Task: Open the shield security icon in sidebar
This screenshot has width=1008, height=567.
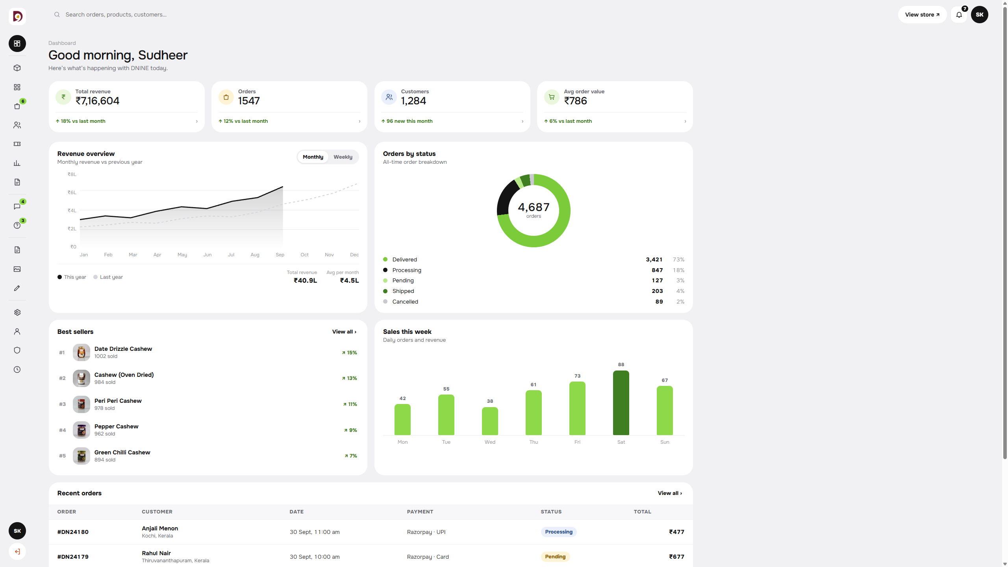Action: [x=17, y=350]
